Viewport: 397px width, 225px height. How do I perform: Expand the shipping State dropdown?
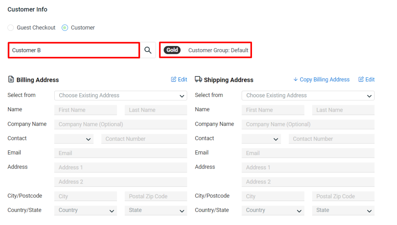(x=343, y=210)
